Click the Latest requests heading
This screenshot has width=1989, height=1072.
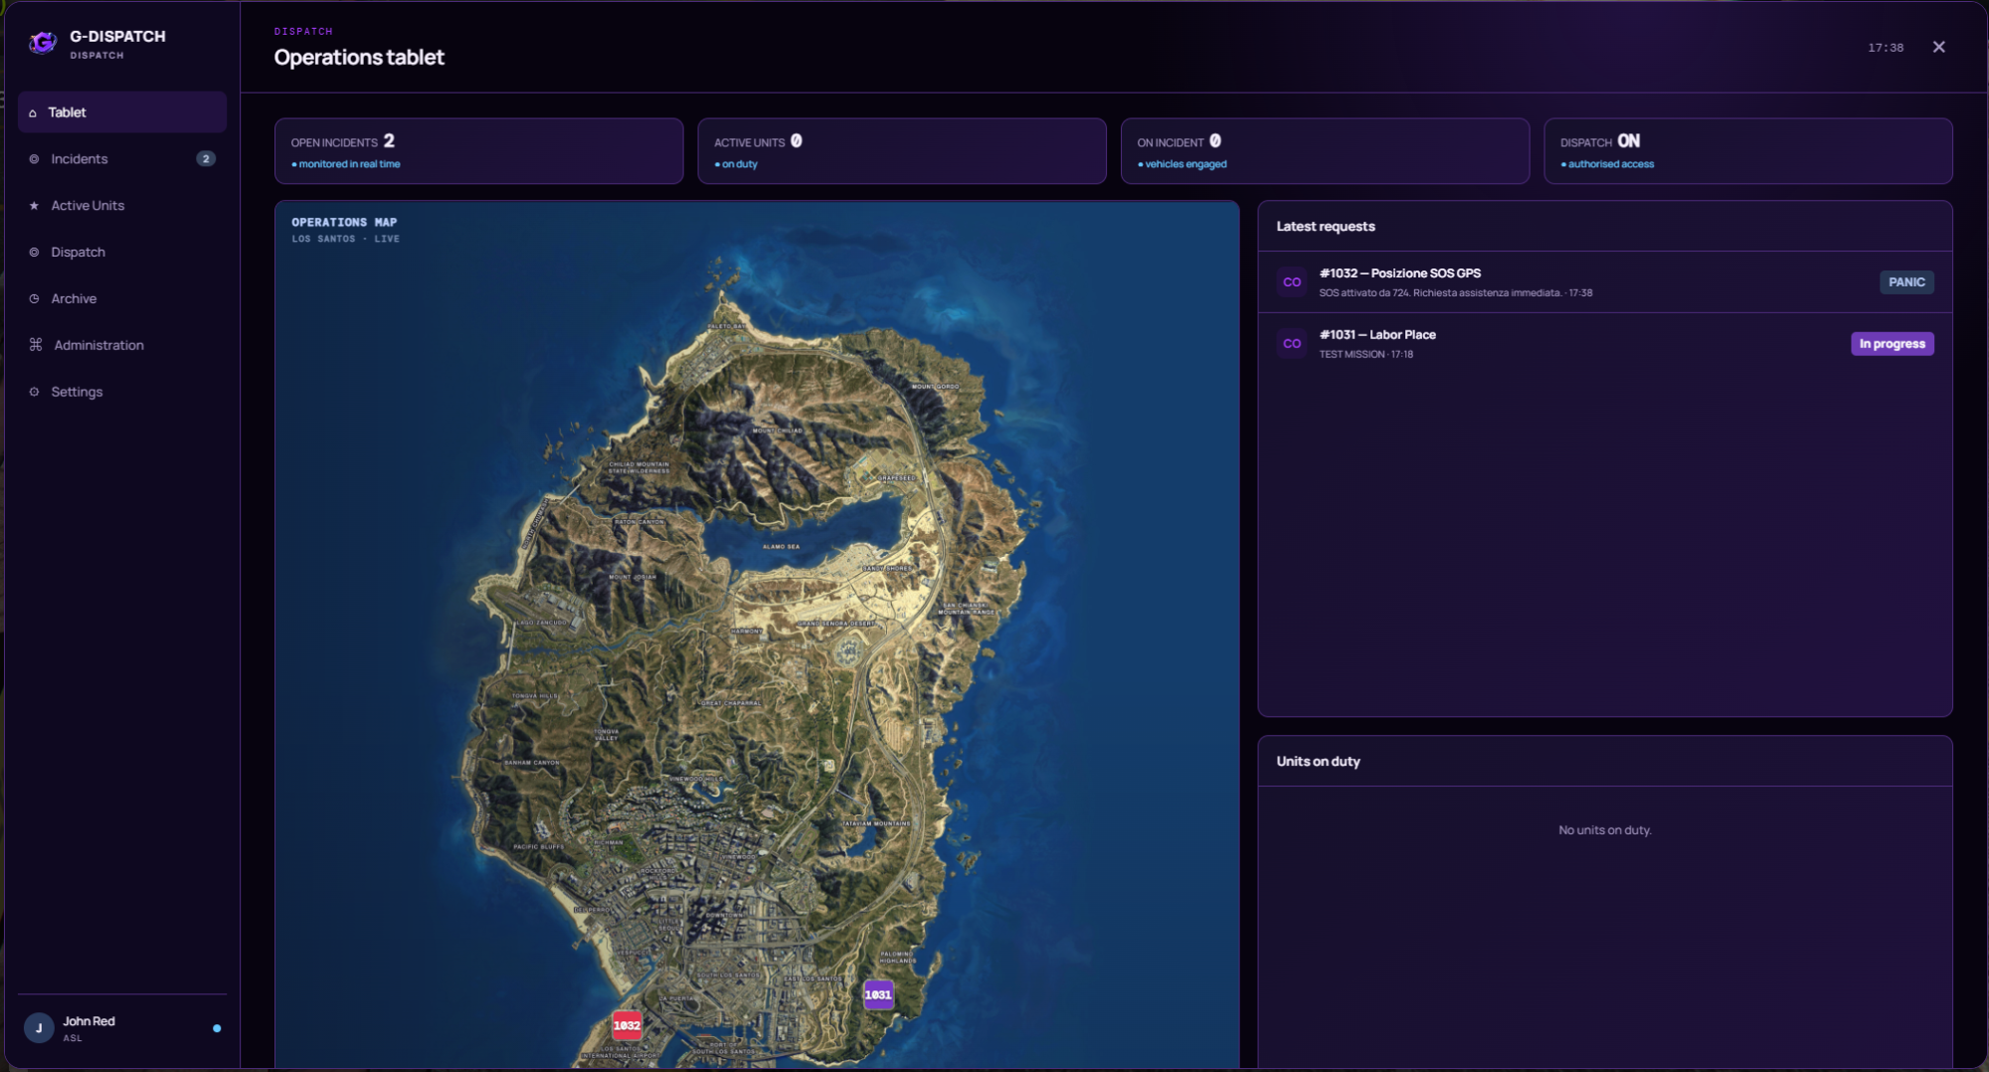[x=1326, y=227]
